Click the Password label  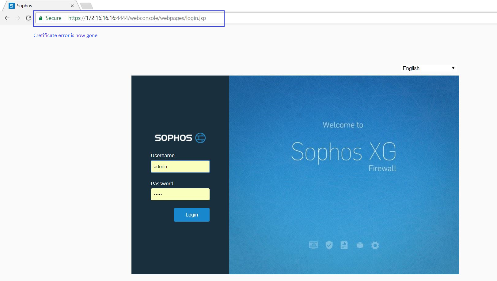(x=162, y=183)
